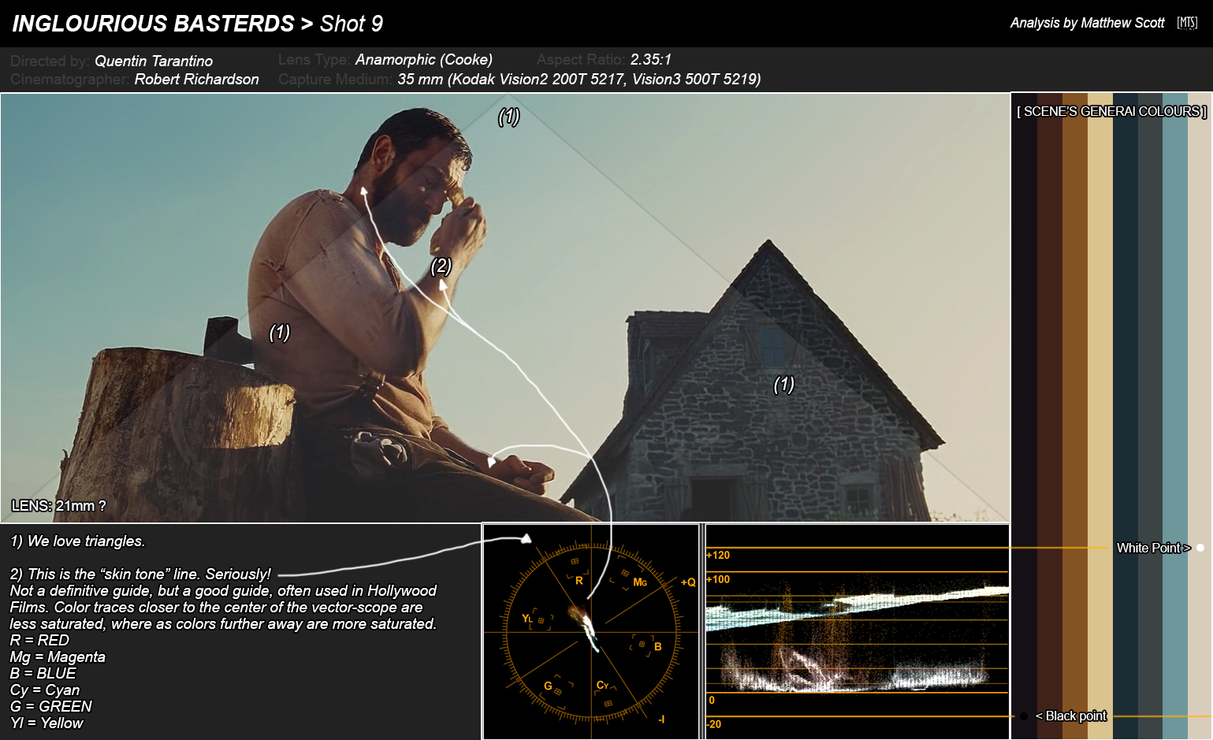The image size is (1213, 740).
Task: Click the 'Mg = Magenta' legend line
Action: coord(58,656)
